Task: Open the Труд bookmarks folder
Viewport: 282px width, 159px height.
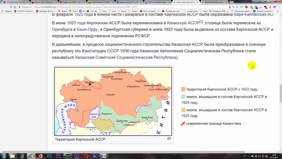Action: click(x=103, y=11)
